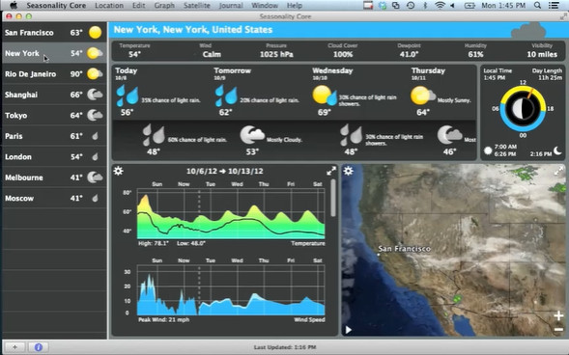Zoom in on the satellite map

558,315
